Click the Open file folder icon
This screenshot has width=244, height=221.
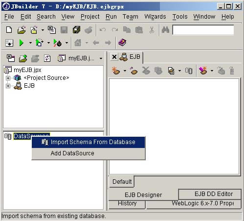pyautogui.click(x=22, y=30)
